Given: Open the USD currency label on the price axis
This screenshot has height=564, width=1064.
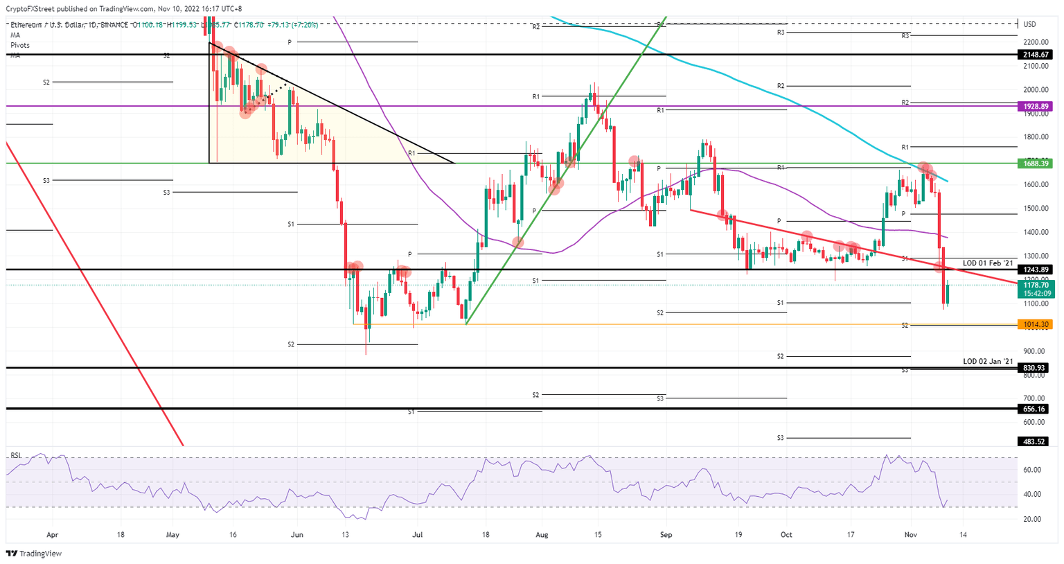Looking at the screenshot, I should (x=1030, y=23).
